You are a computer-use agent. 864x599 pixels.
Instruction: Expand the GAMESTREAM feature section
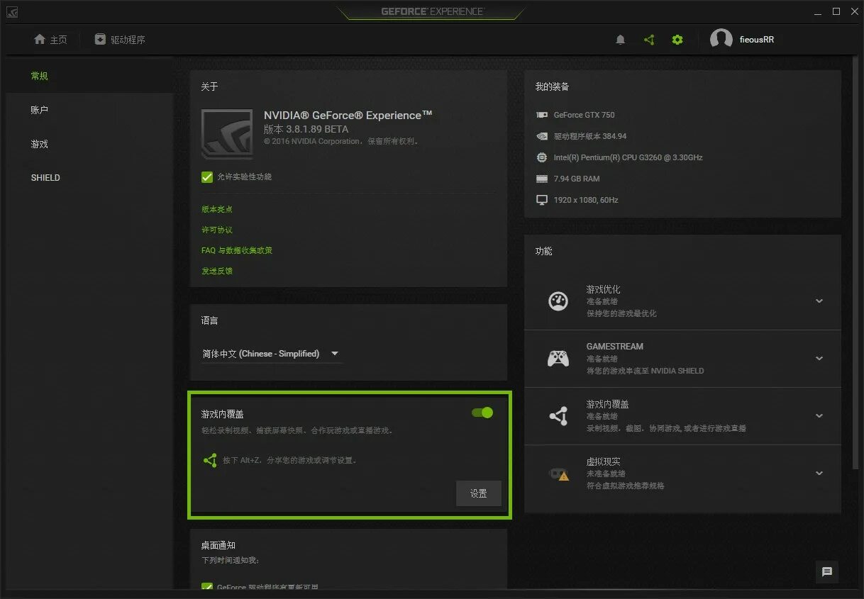click(x=819, y=358)
